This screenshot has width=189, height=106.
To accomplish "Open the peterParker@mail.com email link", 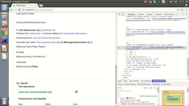I will [34, 22].
